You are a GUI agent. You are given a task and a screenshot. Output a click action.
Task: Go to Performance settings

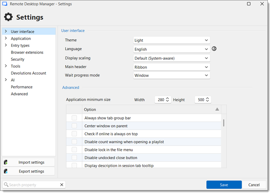[x=22, y=87]
